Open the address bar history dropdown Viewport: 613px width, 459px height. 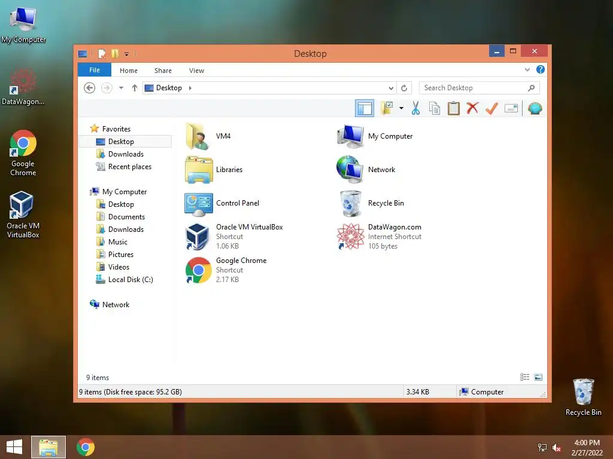pyautogui.click(x=390, y=88)
